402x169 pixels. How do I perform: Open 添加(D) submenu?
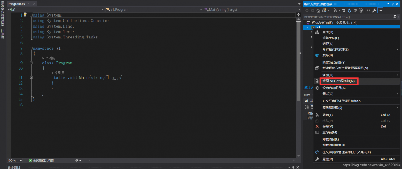coord(357,75)
